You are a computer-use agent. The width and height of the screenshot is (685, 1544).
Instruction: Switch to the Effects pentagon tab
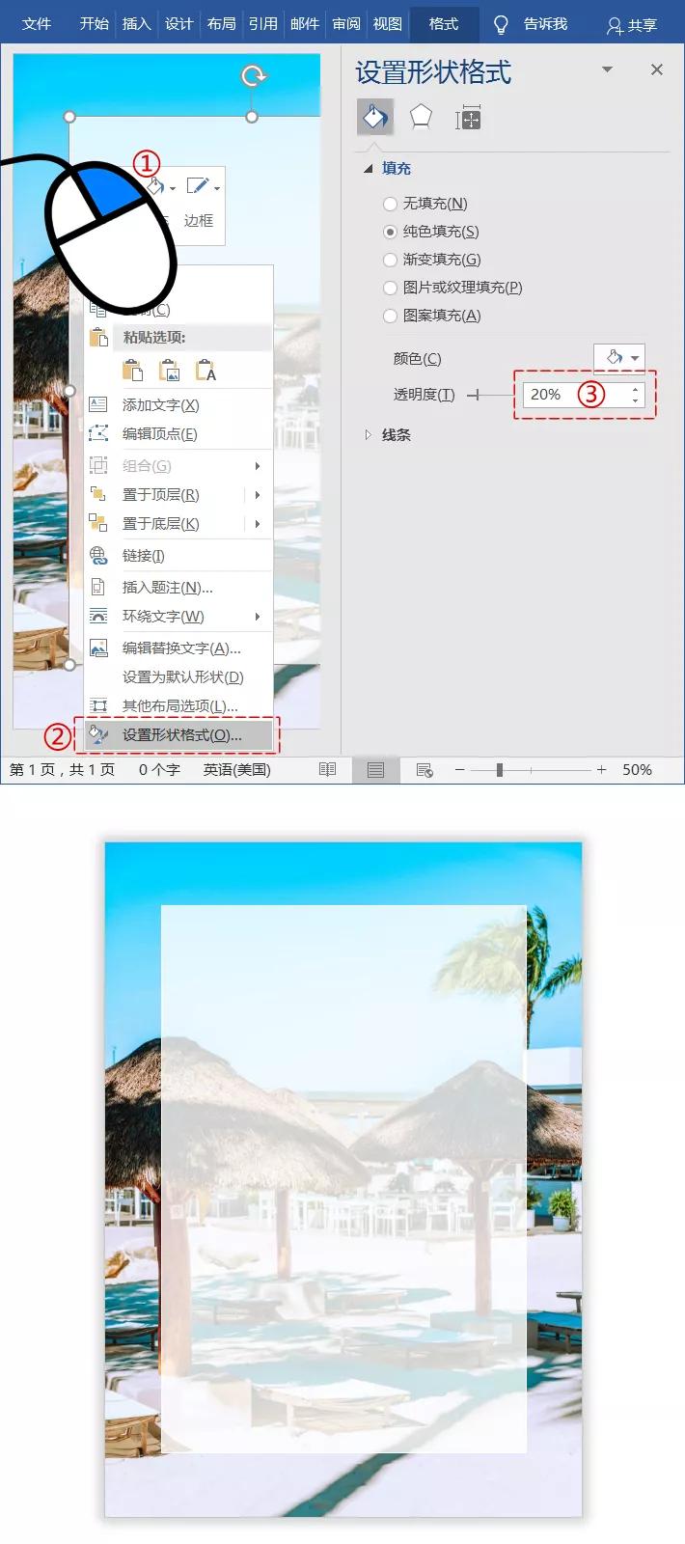(x=421, y=118)
